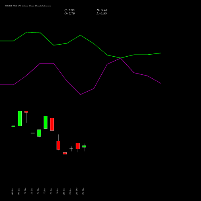This screenshot has height=201, width=201.
Task: Click the open value 'O: 7.70'
Action: (x=70, y=14)
